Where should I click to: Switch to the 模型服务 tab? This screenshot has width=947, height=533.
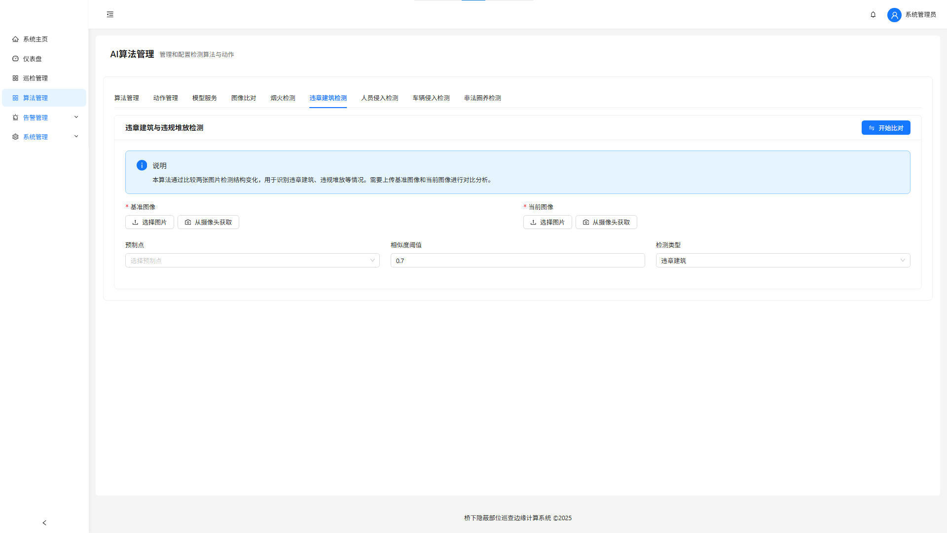(205, 98)
